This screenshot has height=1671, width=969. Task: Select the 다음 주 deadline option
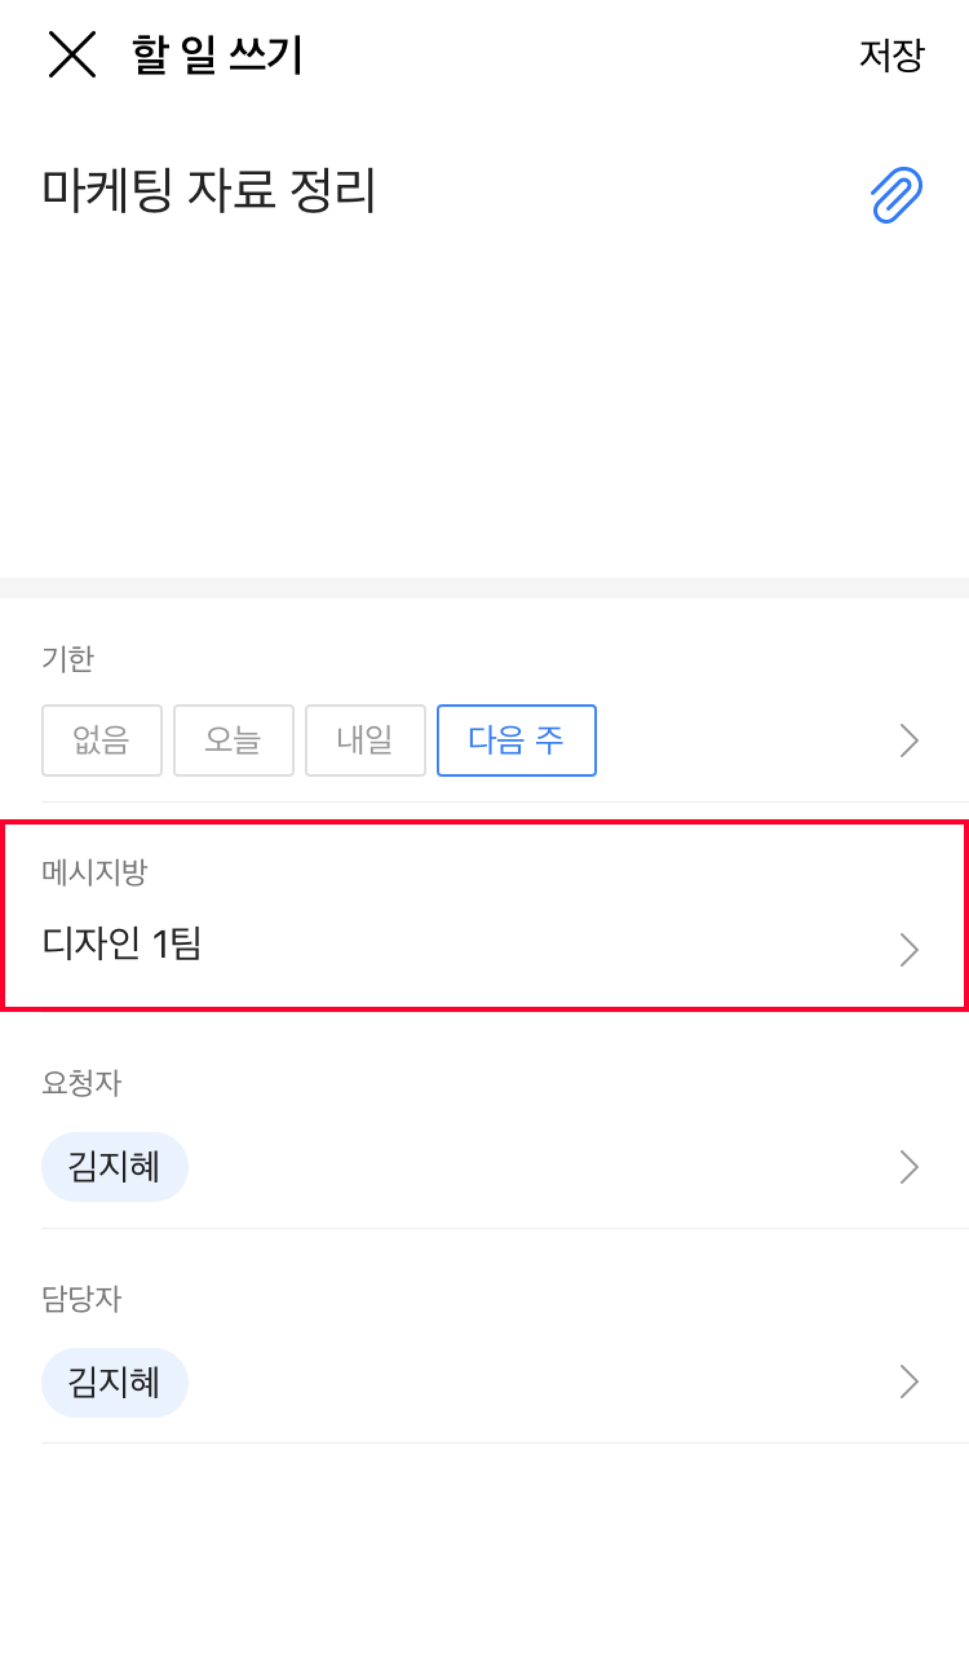coord(516,740)
